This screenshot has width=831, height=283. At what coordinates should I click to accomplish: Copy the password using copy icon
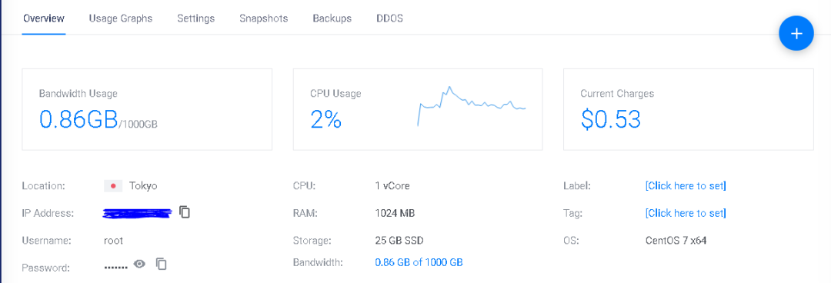(162, 264)
